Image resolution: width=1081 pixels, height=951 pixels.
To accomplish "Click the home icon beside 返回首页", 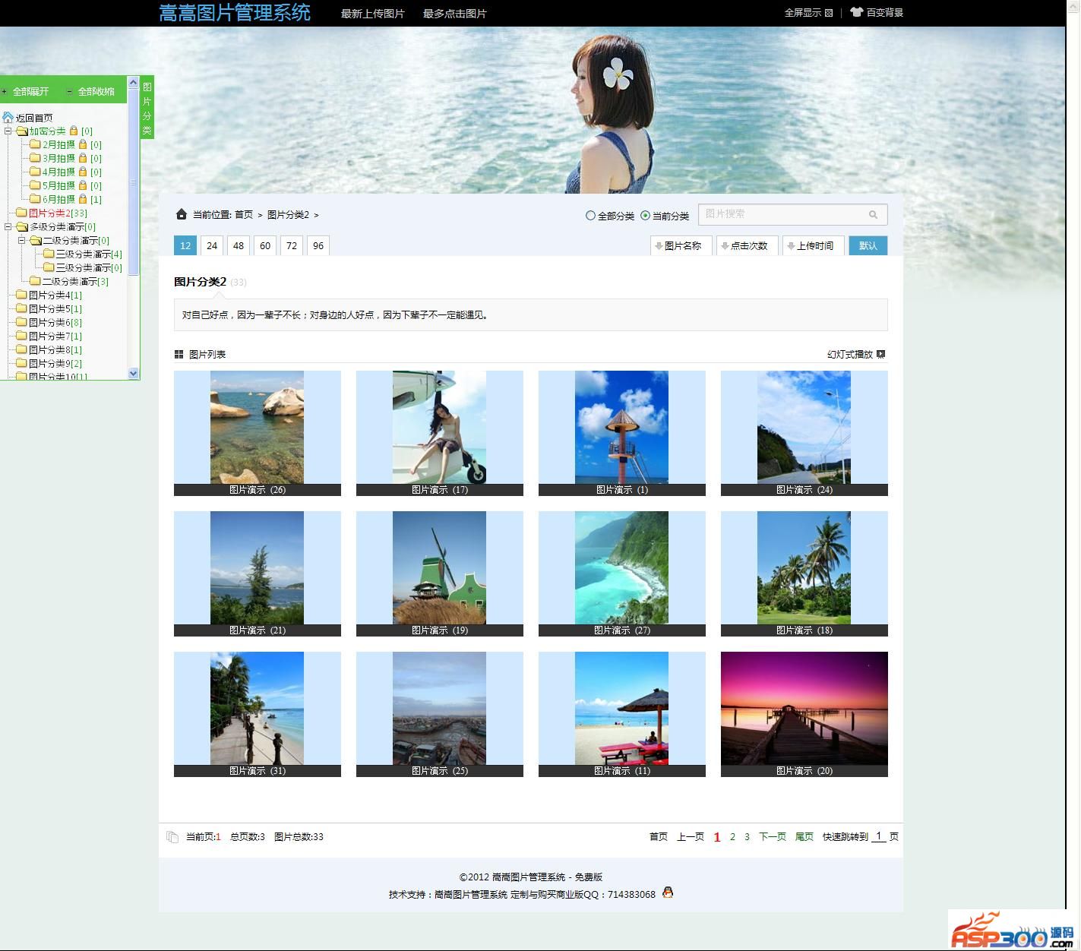I will tap(8, 118).
